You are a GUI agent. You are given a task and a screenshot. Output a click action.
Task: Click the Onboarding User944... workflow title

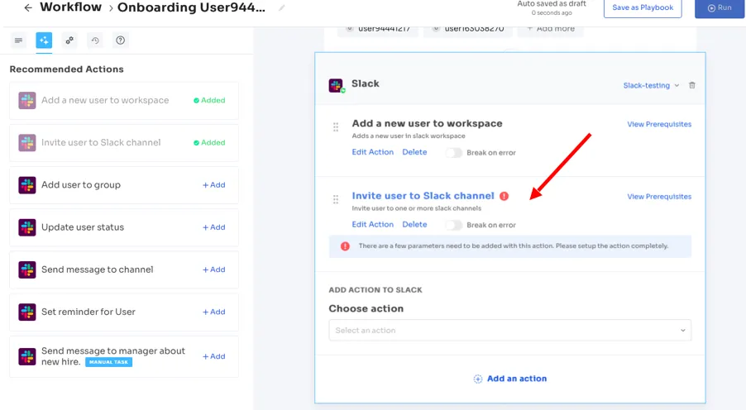click(191, 7)
